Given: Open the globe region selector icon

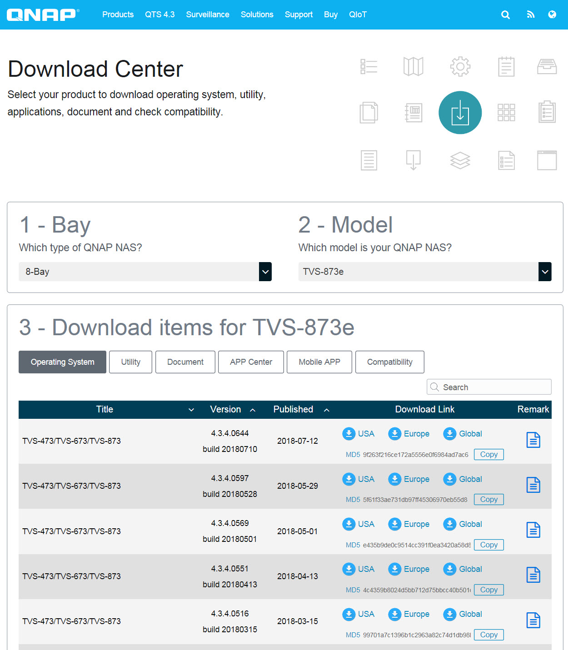Looking at the screenshot, I should point(552,15).
